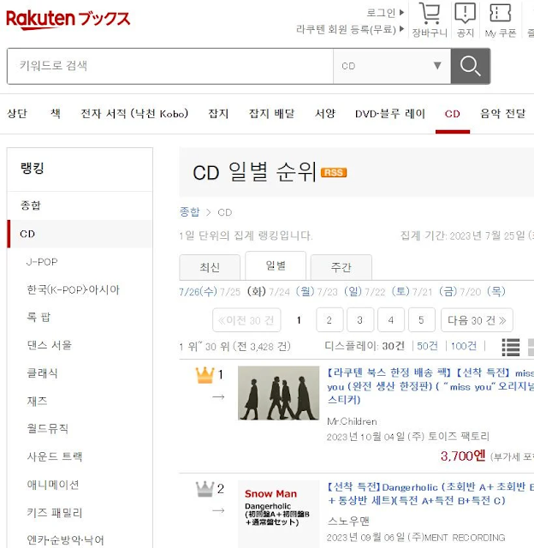Select J-POP in sidebar ranking list
The width and height of the screenshot is (534, 548).
coord(42,262)
